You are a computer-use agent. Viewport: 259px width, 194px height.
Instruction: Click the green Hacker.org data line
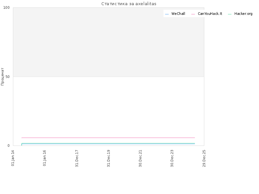[x=108, y=143]
